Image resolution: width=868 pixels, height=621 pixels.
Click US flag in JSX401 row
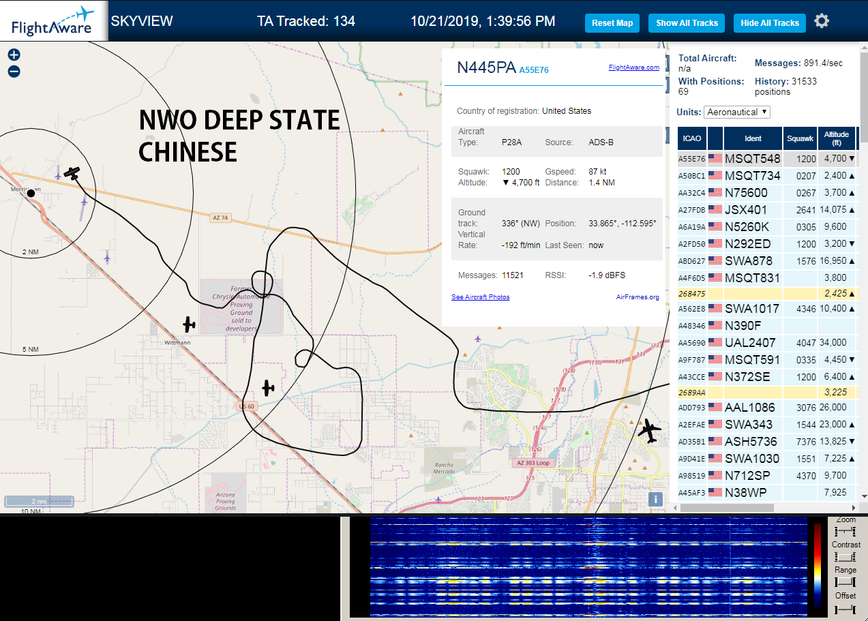click(715, 210)
